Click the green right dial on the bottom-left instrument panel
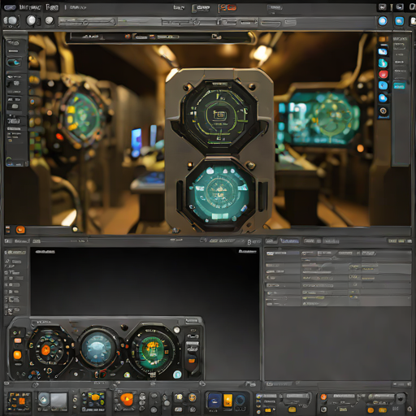Screen dimensions: 416x416 coord(153,349)
